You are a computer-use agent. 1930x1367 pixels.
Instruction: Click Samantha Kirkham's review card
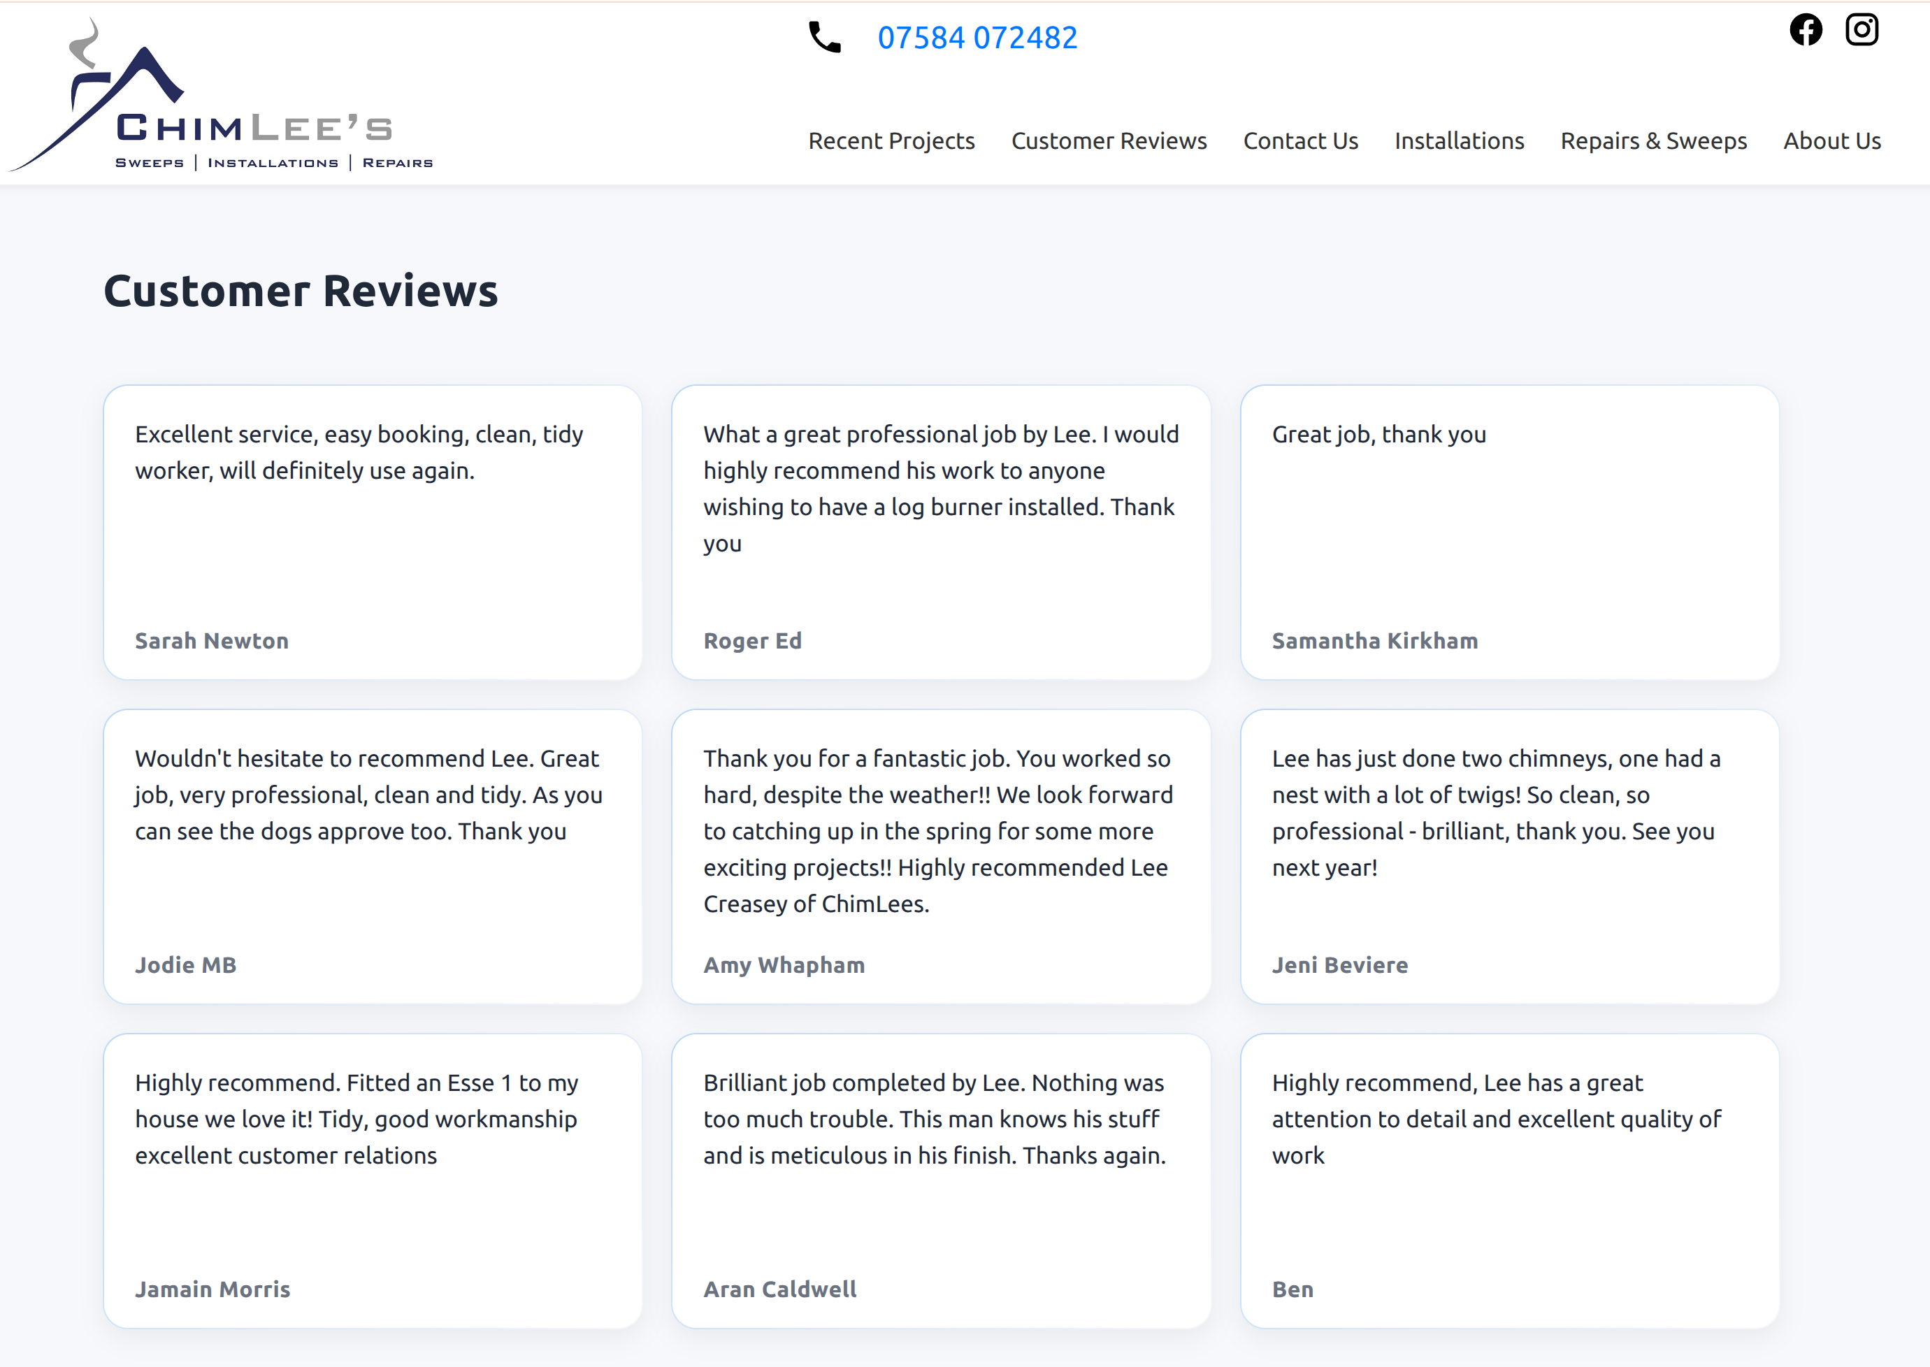pyautogui.click(x=1508, y=532)
